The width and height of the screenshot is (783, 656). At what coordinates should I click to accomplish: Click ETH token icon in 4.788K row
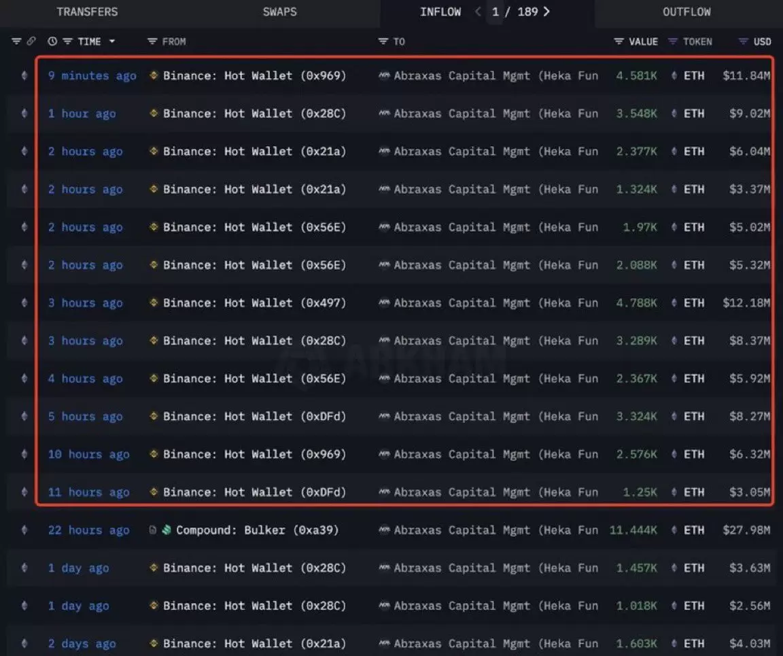tap(674, 303)
